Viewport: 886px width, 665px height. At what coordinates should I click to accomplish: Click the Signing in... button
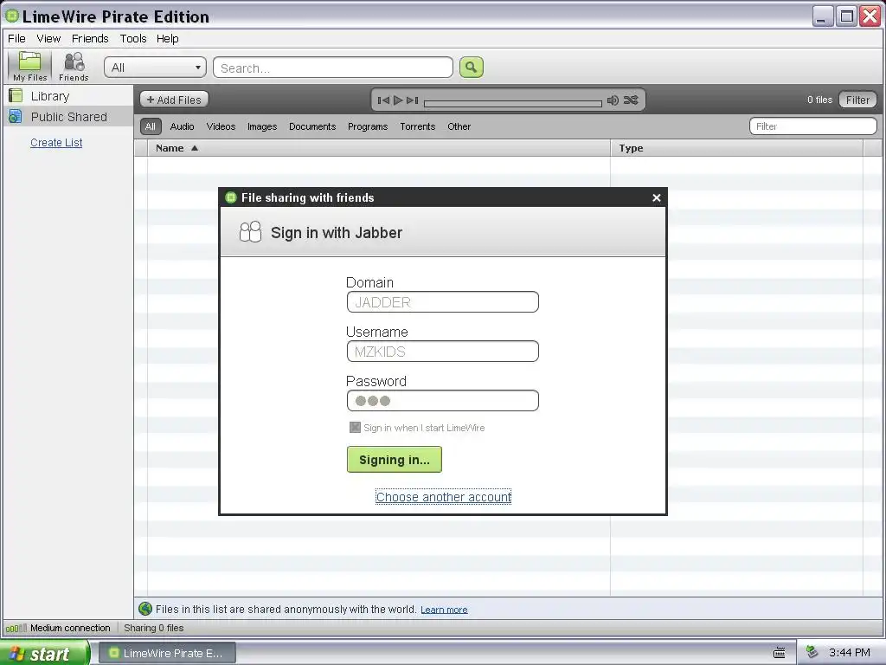[x=395, y=460]
